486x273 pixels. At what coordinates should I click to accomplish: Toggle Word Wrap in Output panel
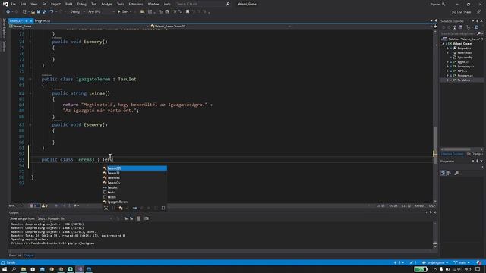(147, 218)
